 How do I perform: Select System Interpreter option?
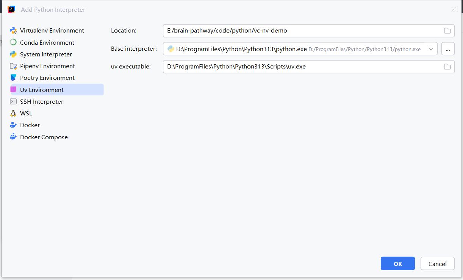tap(56, 54)
